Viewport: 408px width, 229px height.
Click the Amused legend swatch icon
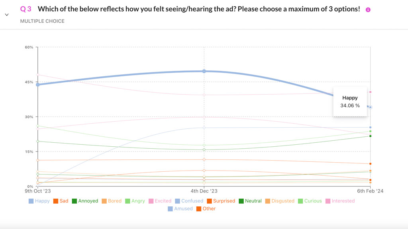(171, 209)
